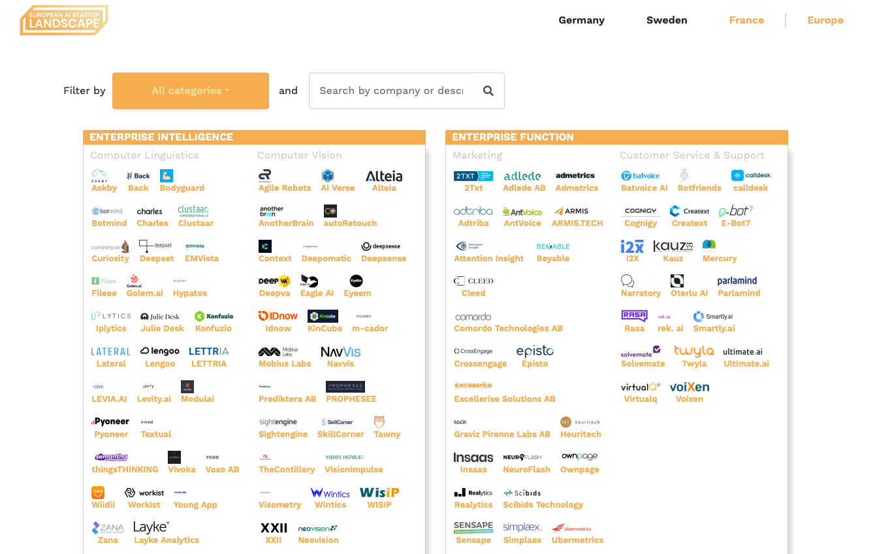Open the All categories filter dropdown

tap(191, 91)
